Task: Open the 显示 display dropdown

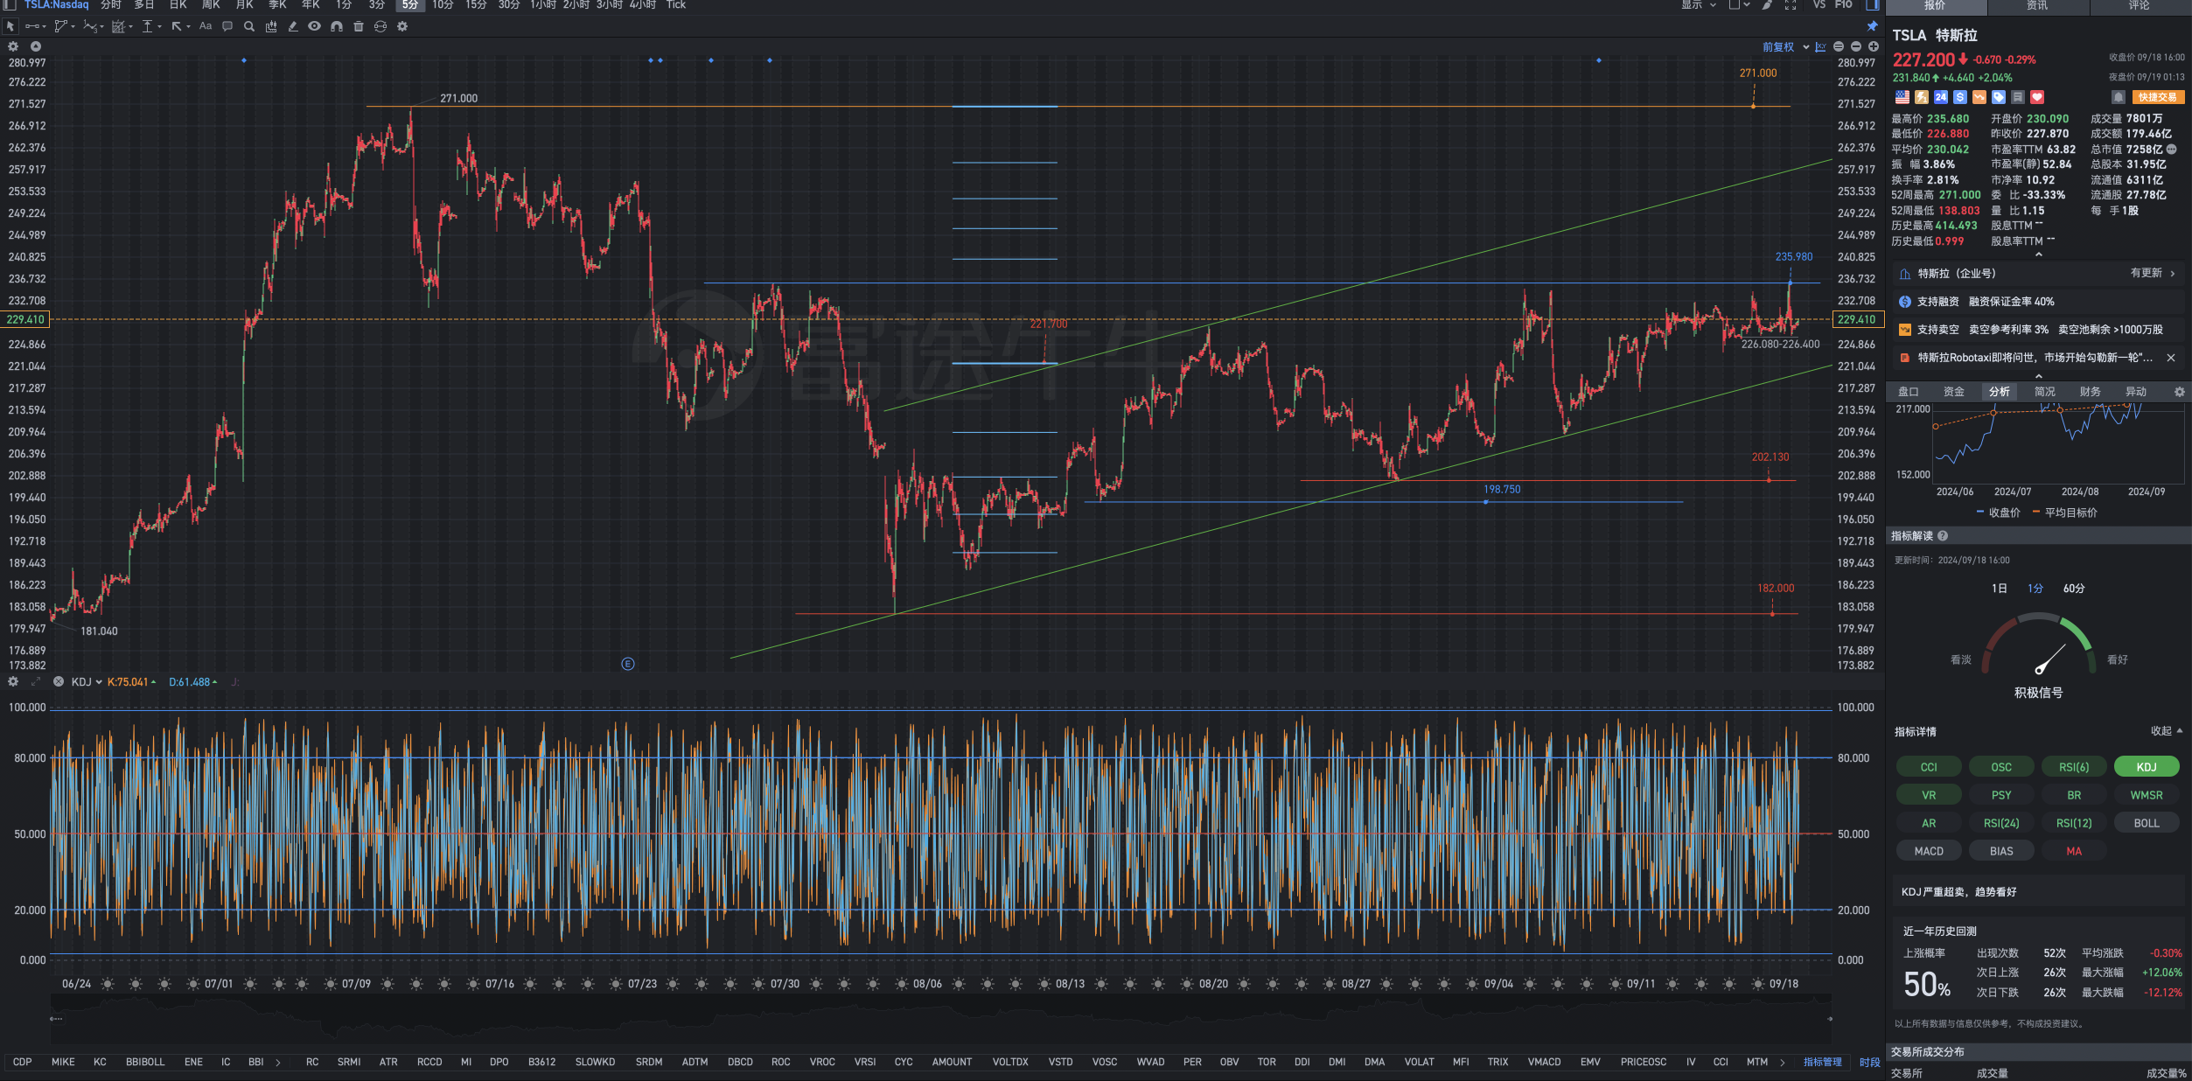Action: 1699,5
